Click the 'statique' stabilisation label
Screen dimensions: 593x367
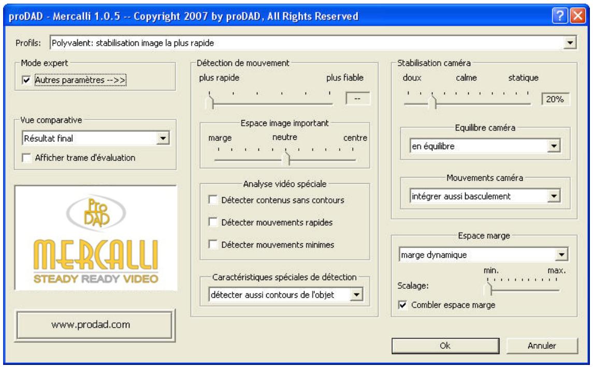[523, 78]
